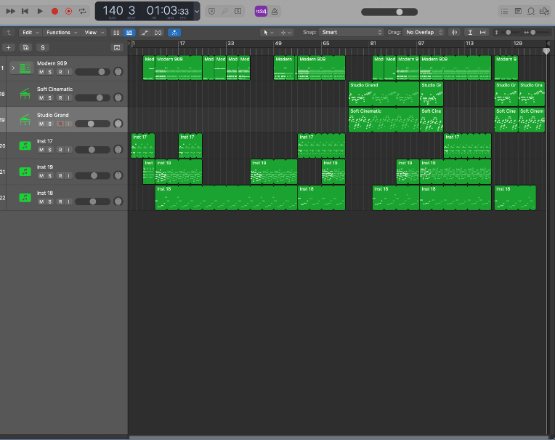Open the LCD display mode dropdown arrow
Image resolution: width=555 pixels, height=440 pixels.
[197, 12]
